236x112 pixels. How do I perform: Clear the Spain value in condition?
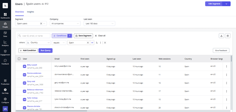(88, 43)
